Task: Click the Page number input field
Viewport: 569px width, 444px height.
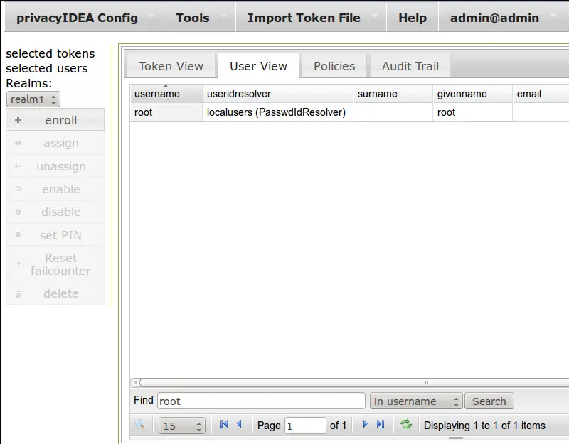Action: 305,426
